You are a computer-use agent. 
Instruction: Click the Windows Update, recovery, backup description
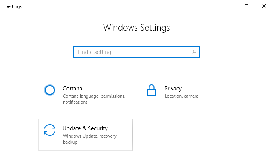click(x=90, y=139)
